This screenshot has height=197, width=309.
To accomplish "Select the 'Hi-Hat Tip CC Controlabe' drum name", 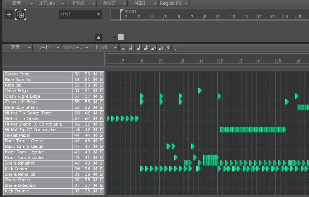I will [x=30, y=130].
